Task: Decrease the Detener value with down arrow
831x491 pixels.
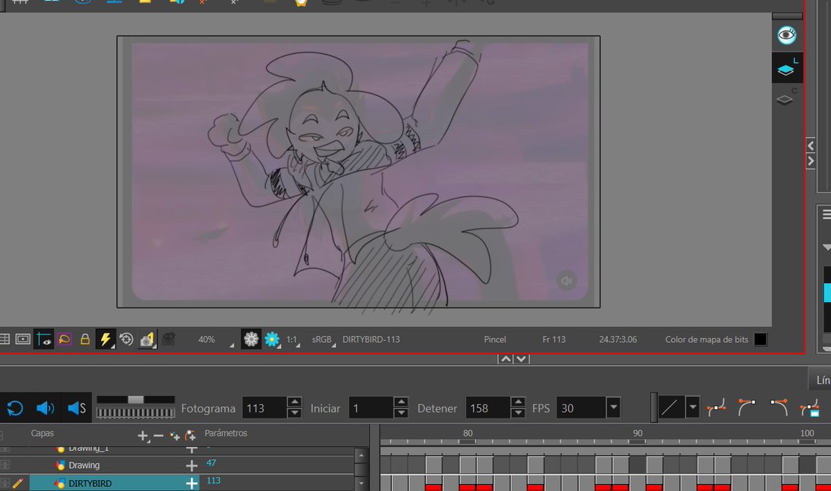Action: (x=518, y=413)
